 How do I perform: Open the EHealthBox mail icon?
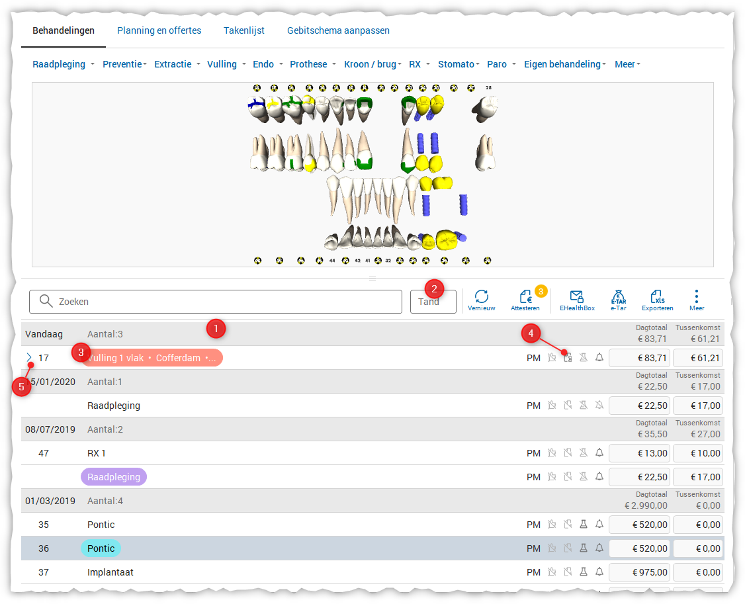tap(576, 297)
